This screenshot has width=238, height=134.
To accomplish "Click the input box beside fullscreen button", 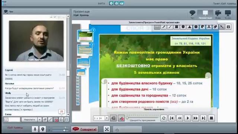I will pyautogui.click(x=128, y=129).
